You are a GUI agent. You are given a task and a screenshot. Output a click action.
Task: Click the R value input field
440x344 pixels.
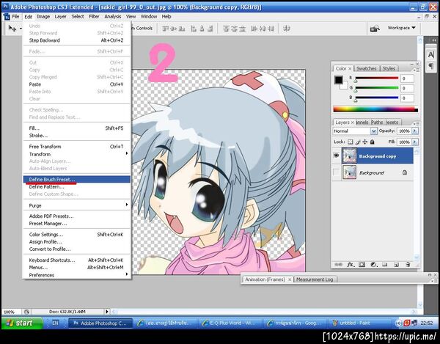pos(407,78)
